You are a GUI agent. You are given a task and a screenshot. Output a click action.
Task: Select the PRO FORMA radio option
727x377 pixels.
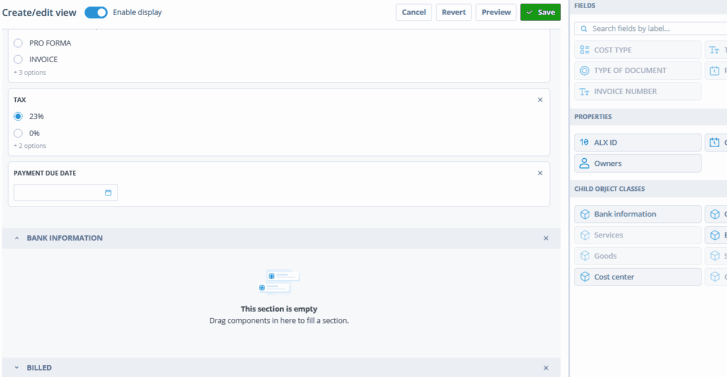coord(18,43)
